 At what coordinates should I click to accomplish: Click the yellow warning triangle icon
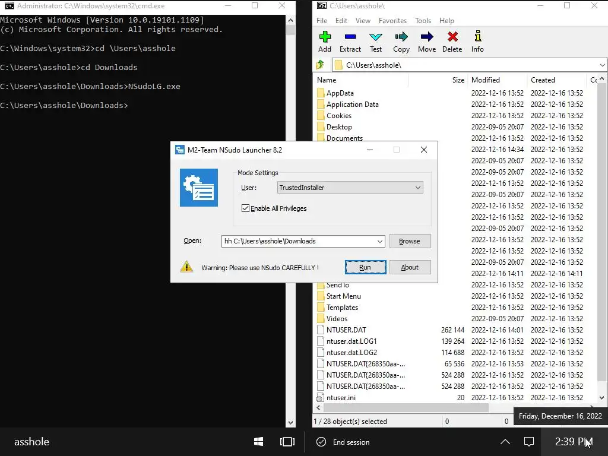186,267
